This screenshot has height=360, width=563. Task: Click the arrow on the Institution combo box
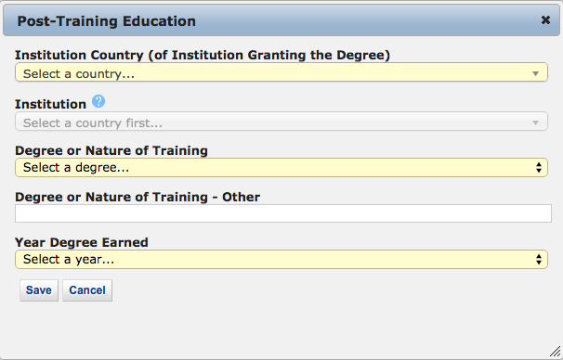[535, 123]
